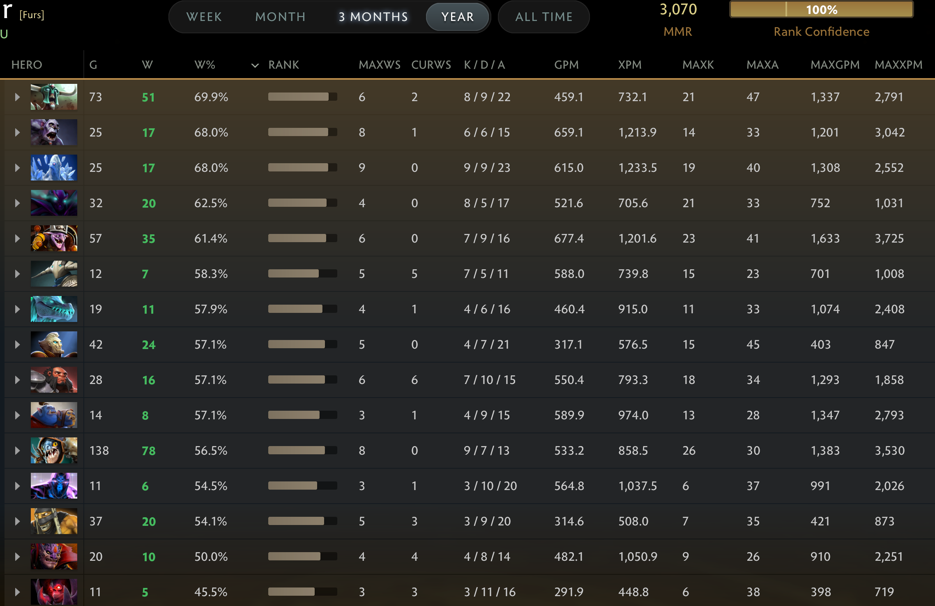The height and width of the screenshot is (606, 935).
Task: Expand the row with 28 games played
Action: (17, 380)
